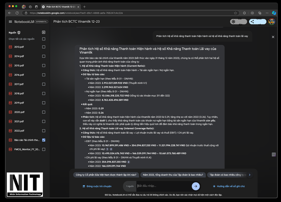Screen dimensions: 281x202
Task: Open the browser extensions icon
Action: click(x=244, y=13)
